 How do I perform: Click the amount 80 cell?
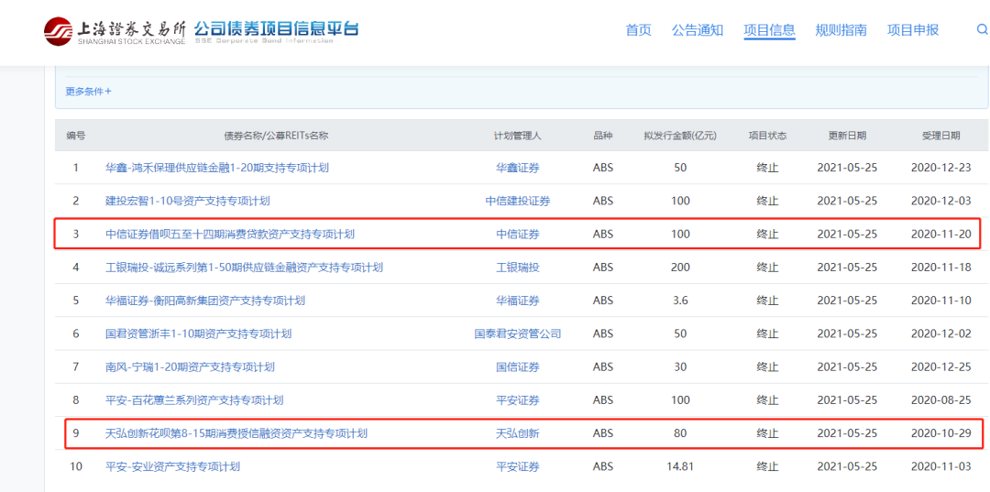(680, 434)
